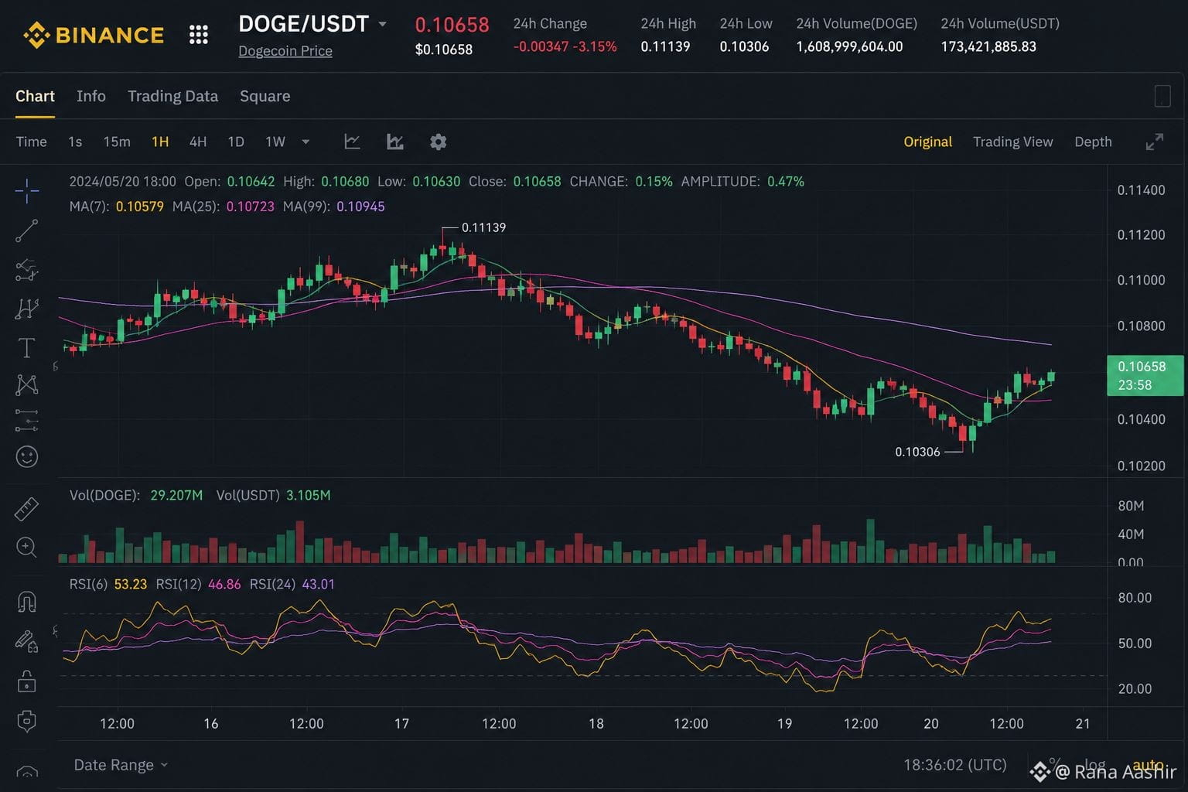1188x792 pixels.
Task: Open the technical indicators icon
Action: click(x=395, y=142)
